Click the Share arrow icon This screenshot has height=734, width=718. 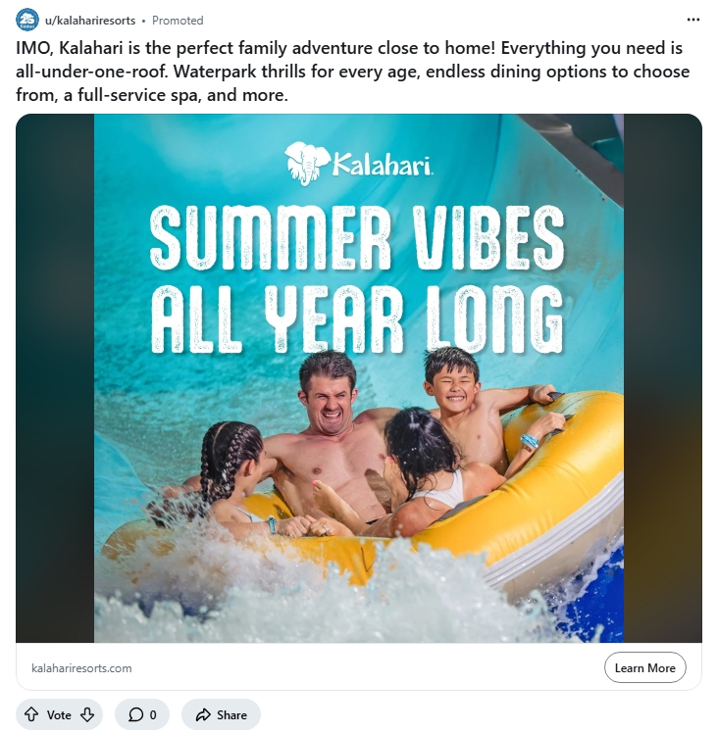click(203, 715)
